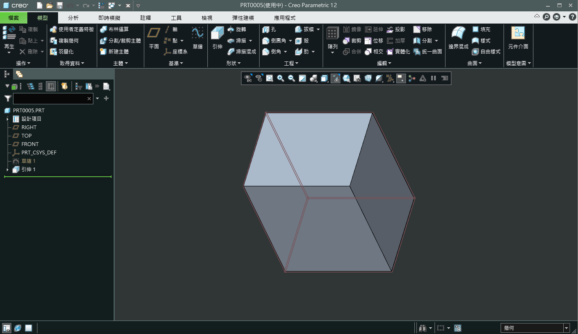Viewport: 578px width, 334px height.
Task: Select PRT_CSYS_DEF in model tree
Action: [39, 153]
